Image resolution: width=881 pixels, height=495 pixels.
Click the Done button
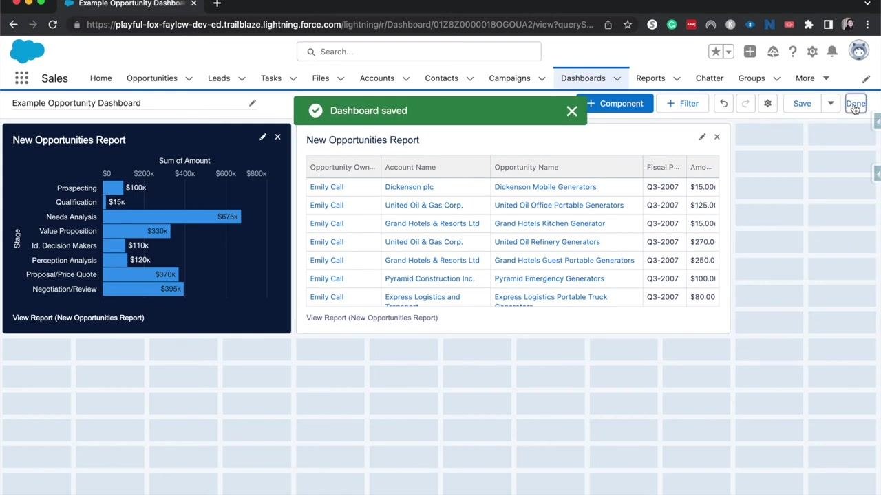tap(856, 104)
